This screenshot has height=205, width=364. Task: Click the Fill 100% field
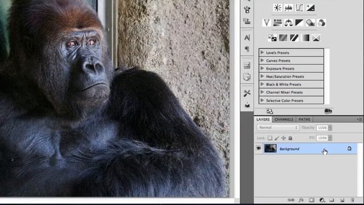pos(322,138)
